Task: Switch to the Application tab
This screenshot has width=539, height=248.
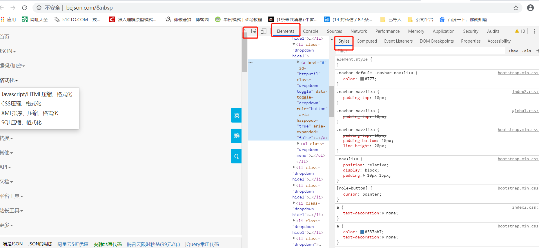Action: pyautogui.click(x=444, y=31)
